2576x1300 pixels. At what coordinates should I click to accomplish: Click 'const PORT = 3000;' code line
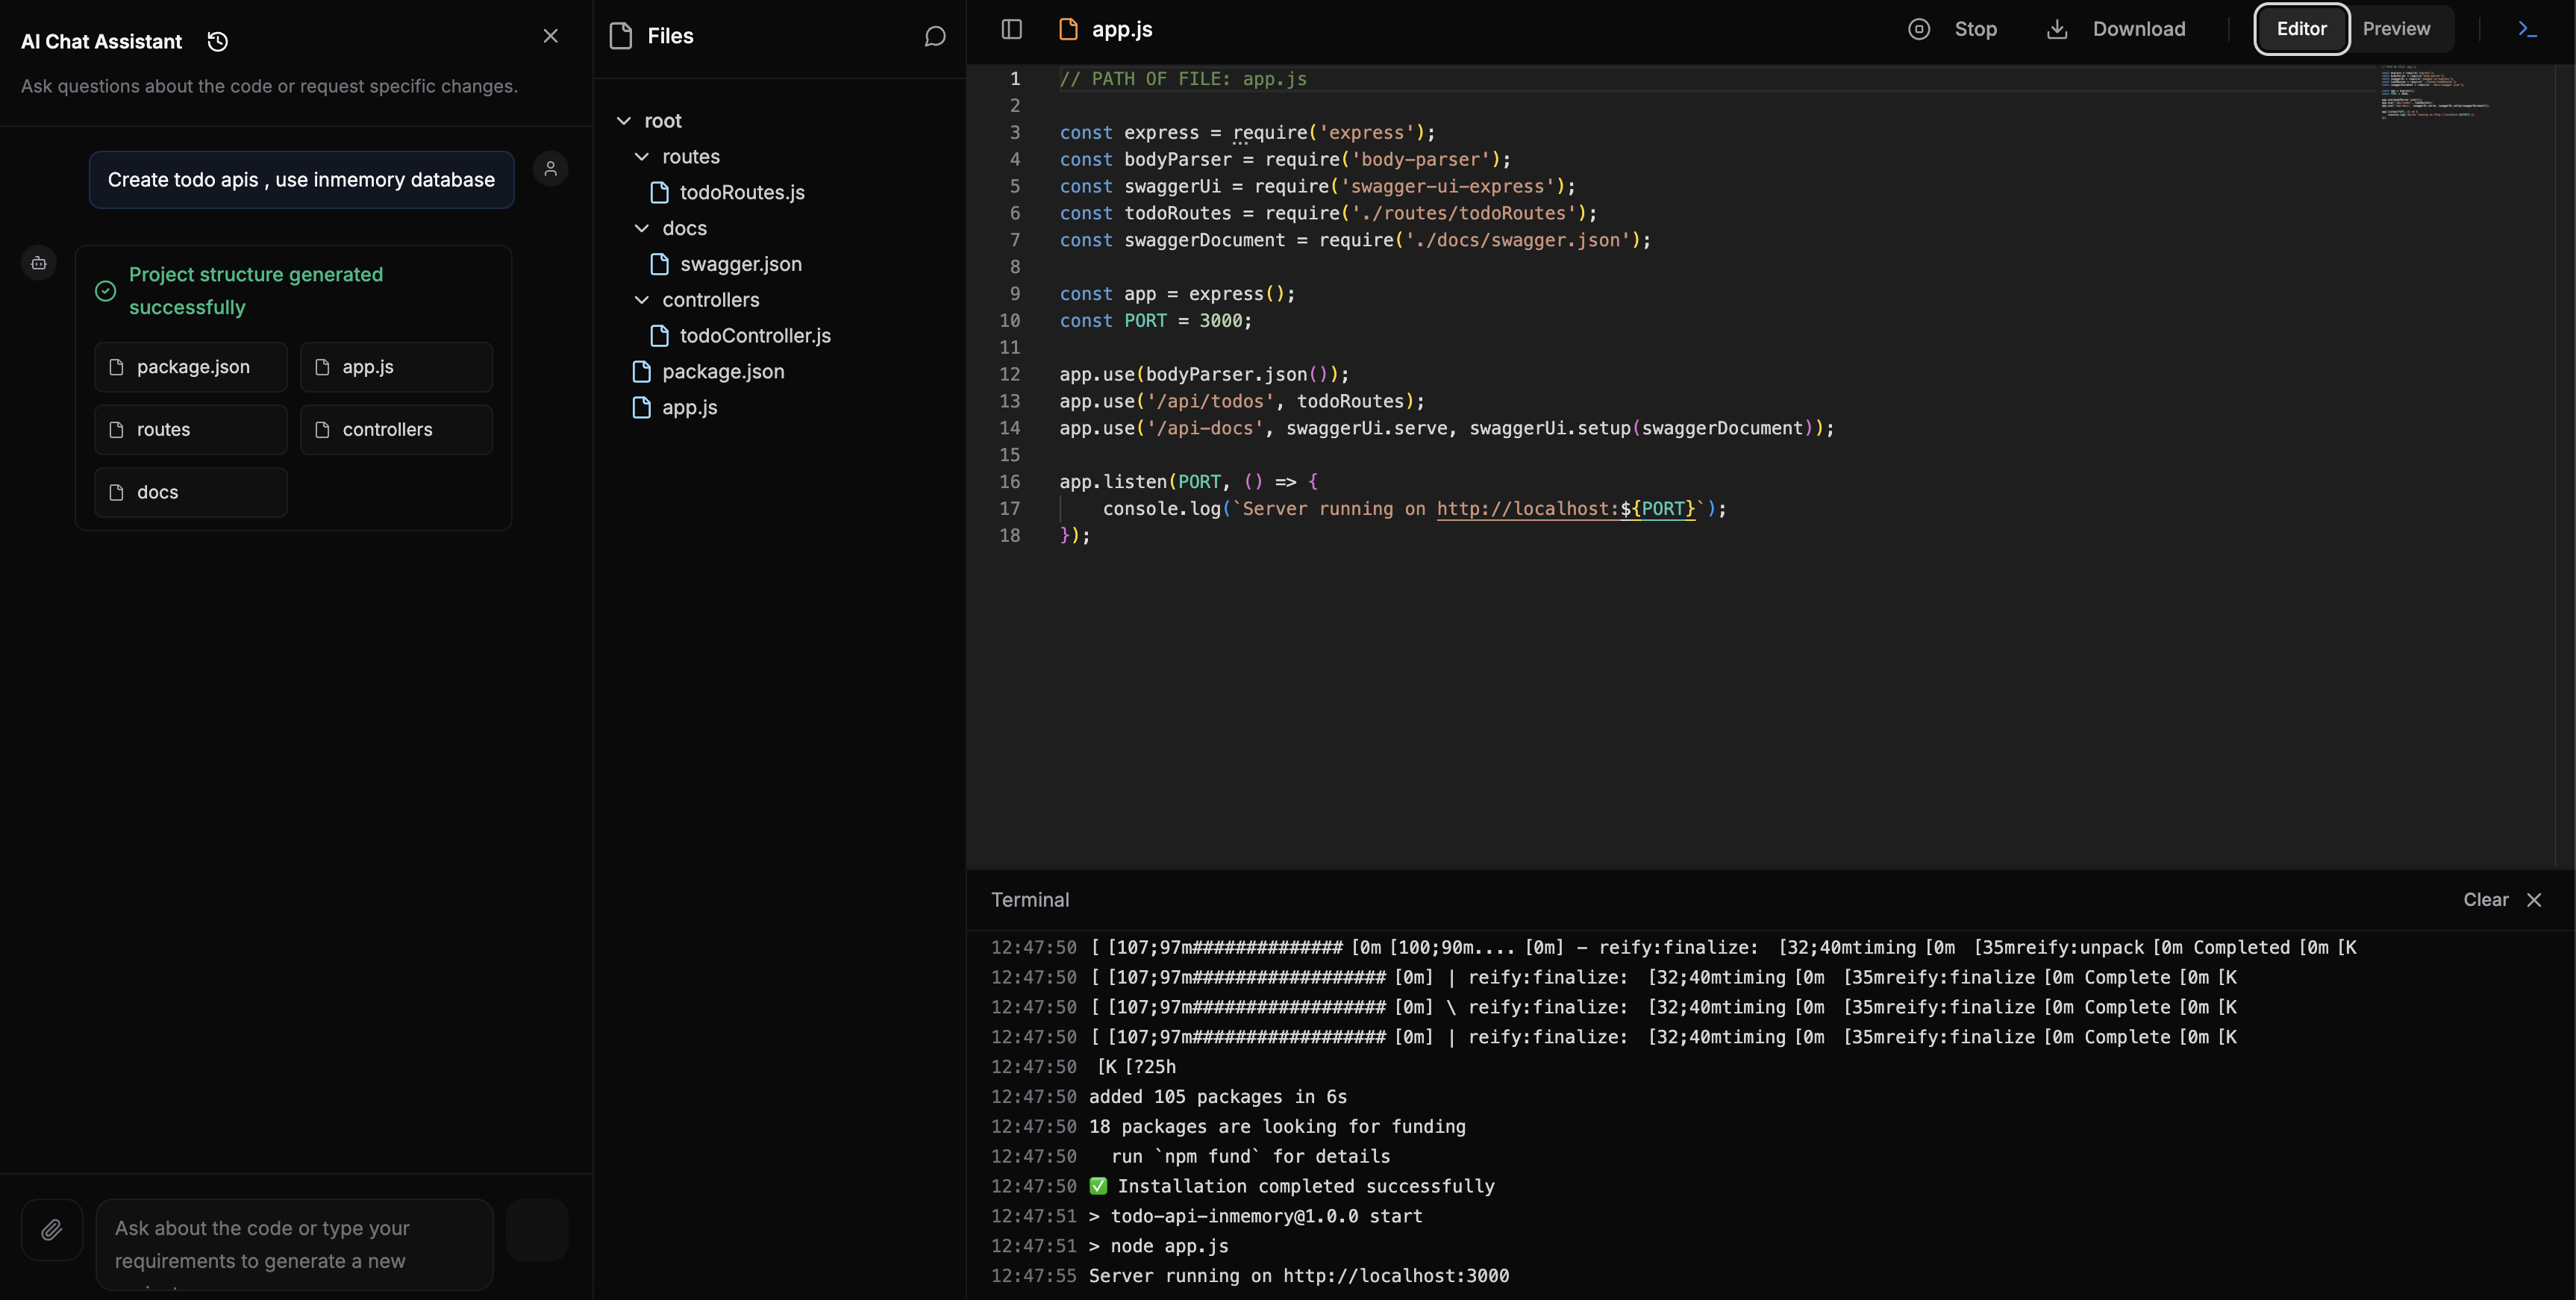[1155, 321]
